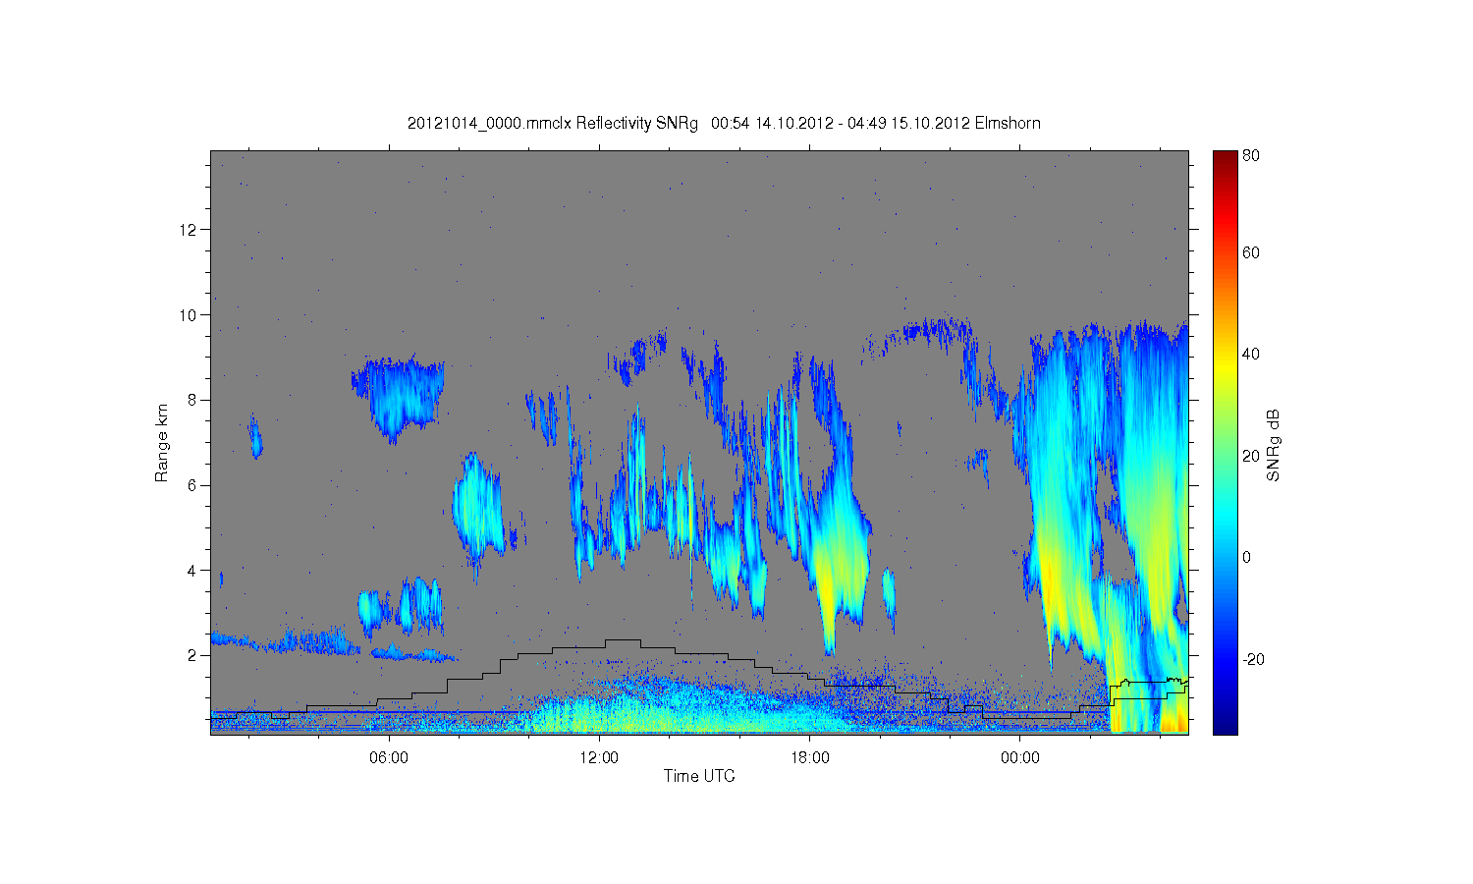Click the 'Range km' y-axis label

coord(161,443)
